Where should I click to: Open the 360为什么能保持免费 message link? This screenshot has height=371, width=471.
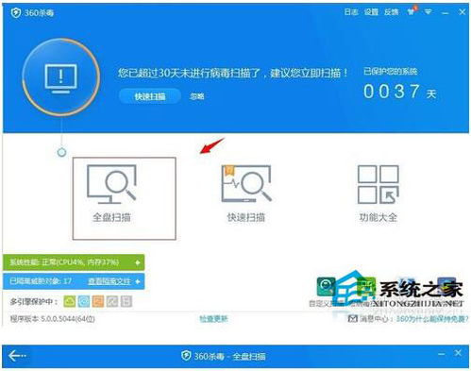(x=432, y=319)
